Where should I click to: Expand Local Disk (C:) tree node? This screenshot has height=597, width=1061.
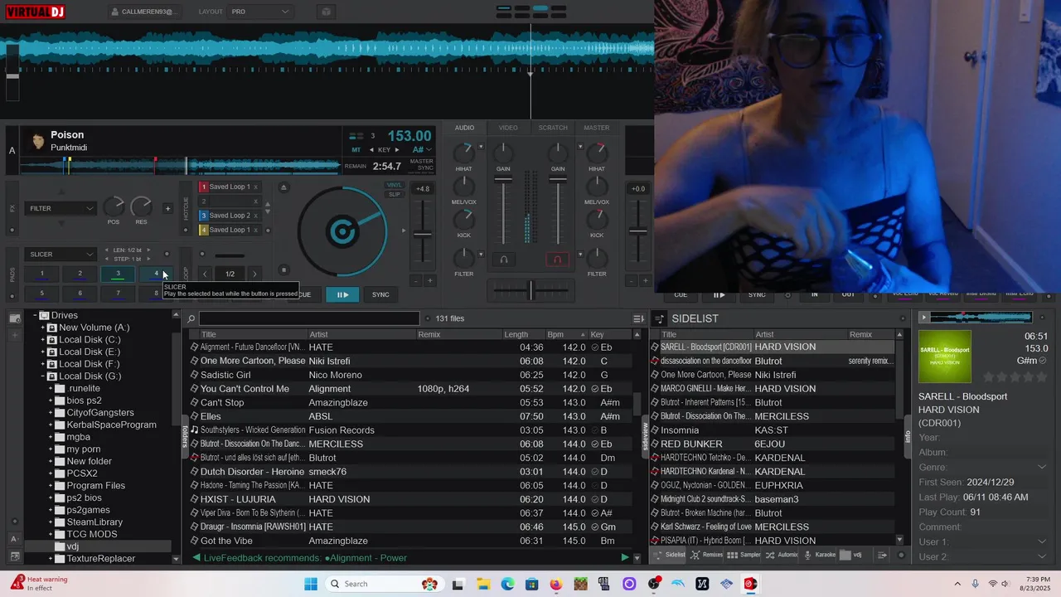(42, 340)
